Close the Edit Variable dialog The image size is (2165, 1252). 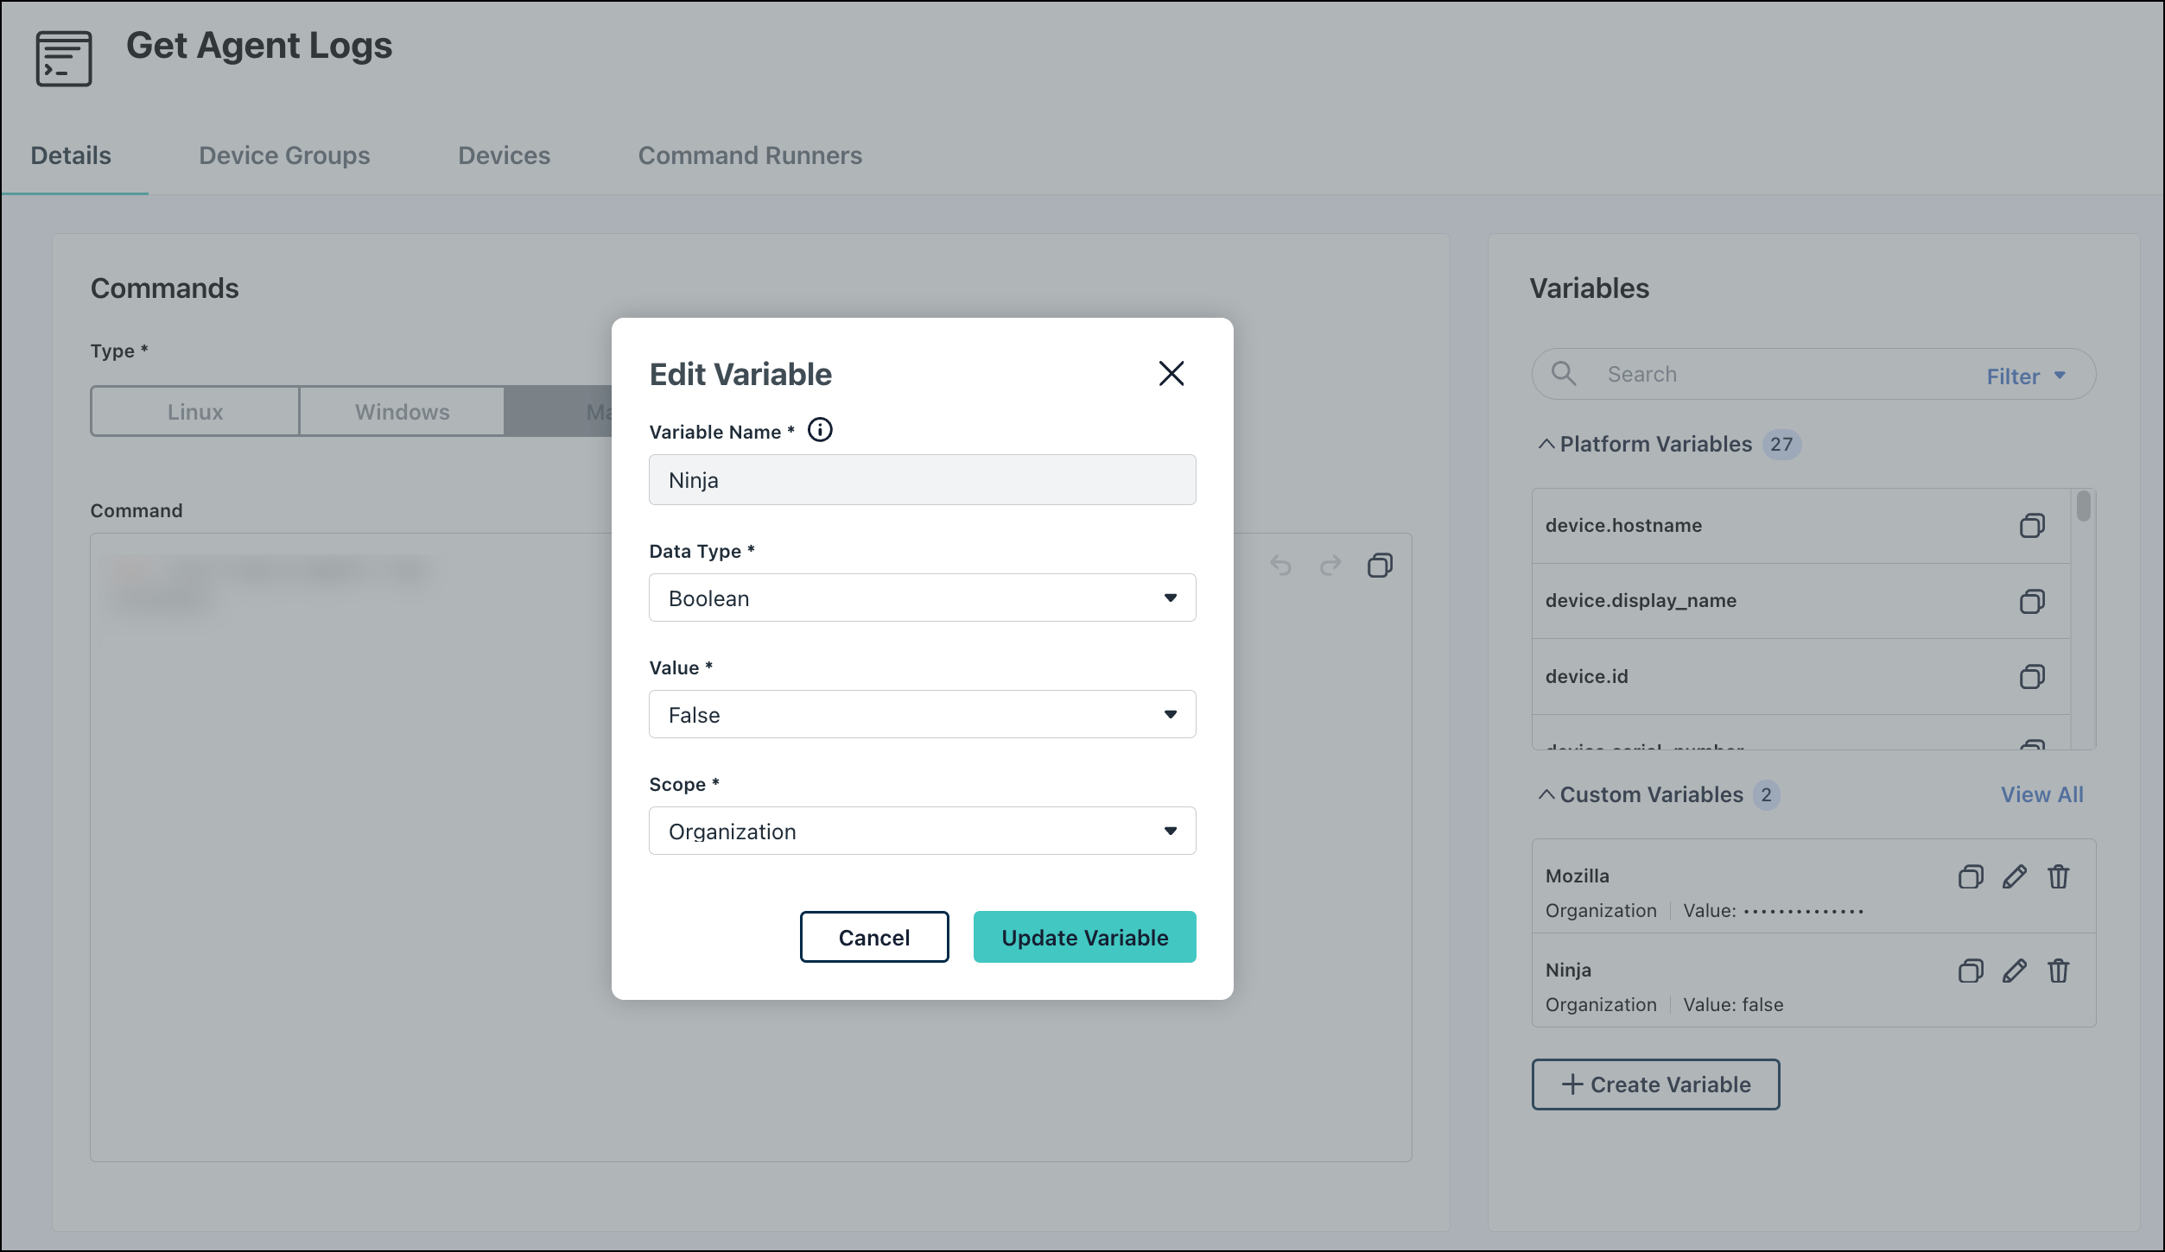pyautogui.click(x=1171, y=374)
